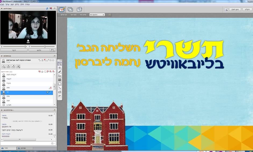The width and height of the screenshot is (253, 152).
Task: Click the delete page button in whiteboard bar
Action: pyautogui.click(x=83, y=15)
